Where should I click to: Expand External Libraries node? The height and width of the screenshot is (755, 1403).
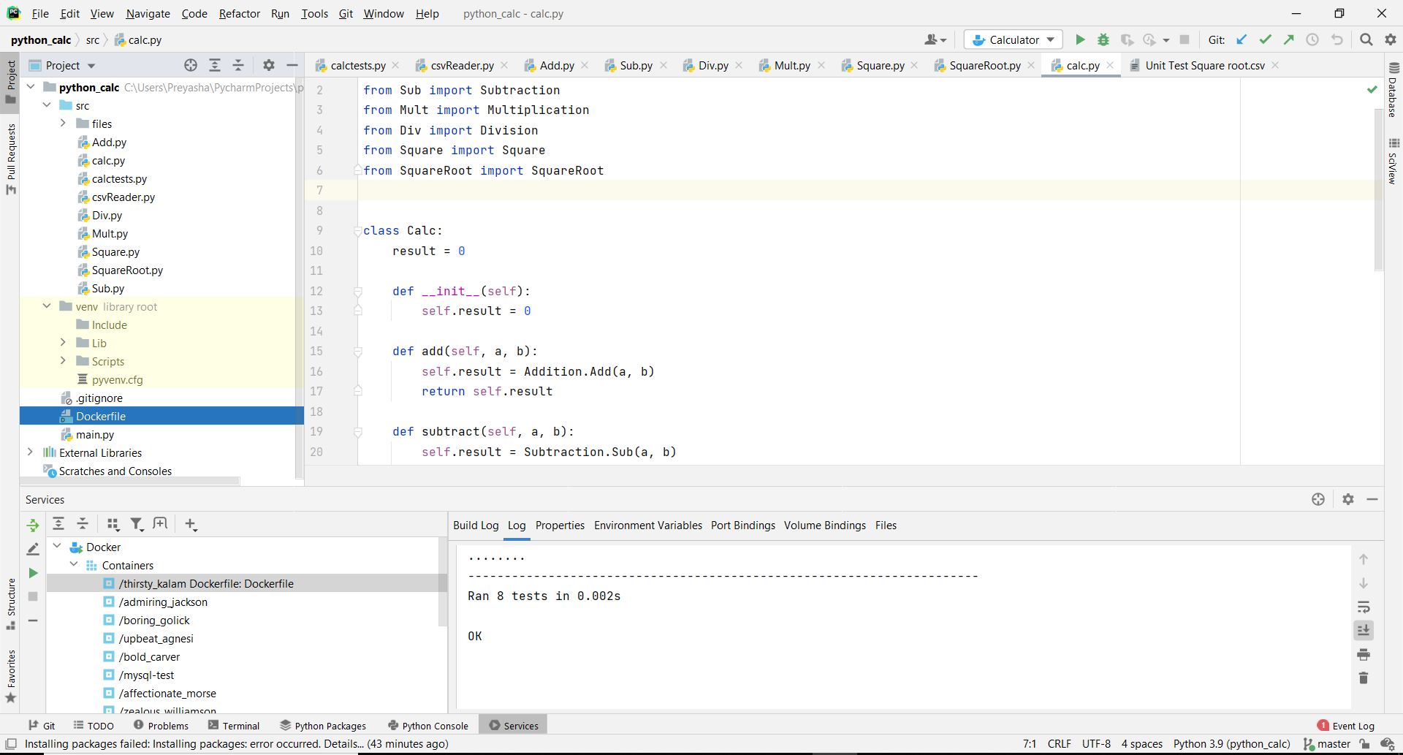(x=31, y=452)
